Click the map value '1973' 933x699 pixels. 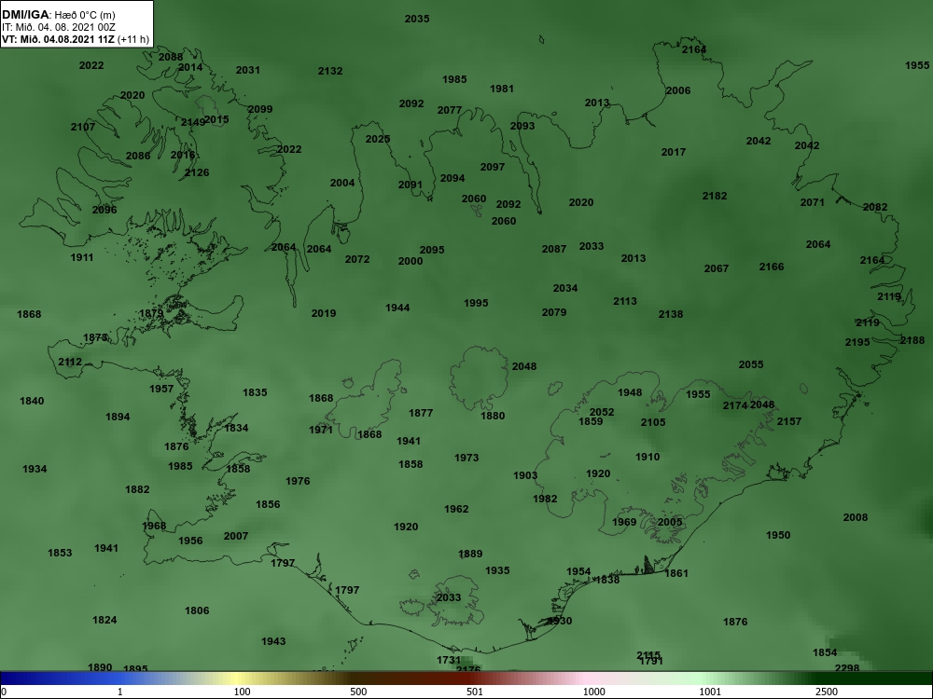[x=466, y=458]
